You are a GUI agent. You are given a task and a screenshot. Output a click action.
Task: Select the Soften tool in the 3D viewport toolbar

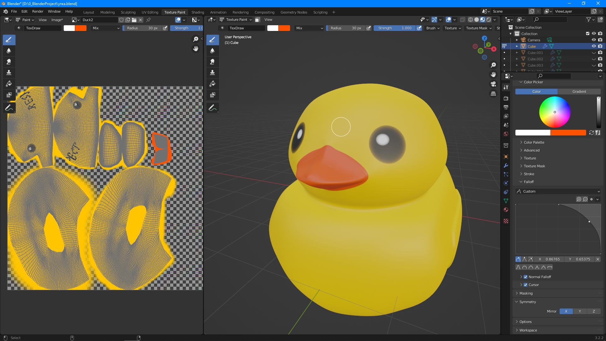212,51
